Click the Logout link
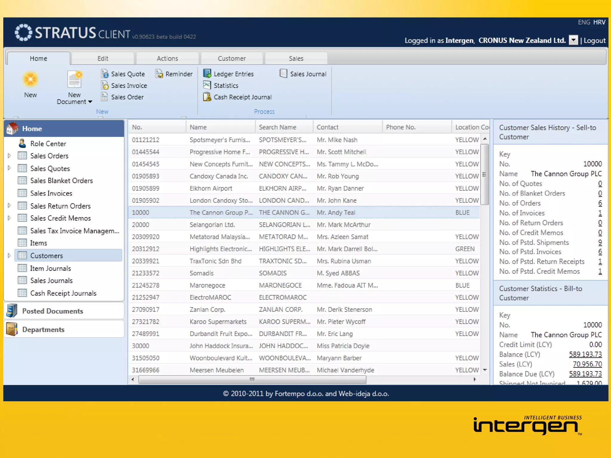611x458 pixels. click(595, 41)
